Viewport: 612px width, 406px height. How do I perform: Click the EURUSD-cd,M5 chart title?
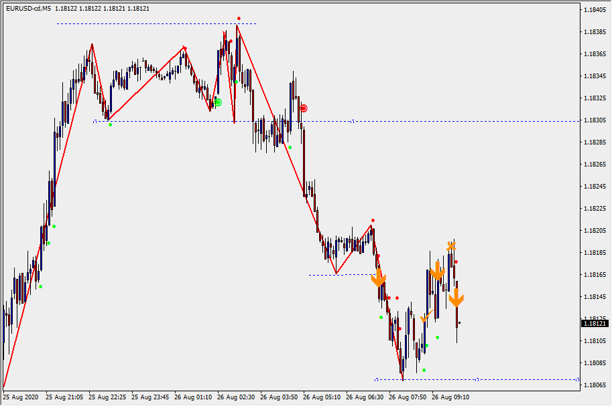[28, 9]
